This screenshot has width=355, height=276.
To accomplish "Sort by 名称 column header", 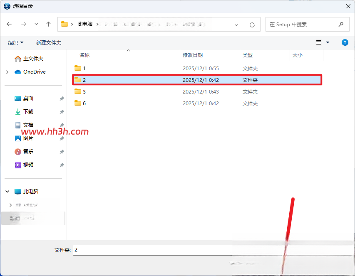I will 84,55.
